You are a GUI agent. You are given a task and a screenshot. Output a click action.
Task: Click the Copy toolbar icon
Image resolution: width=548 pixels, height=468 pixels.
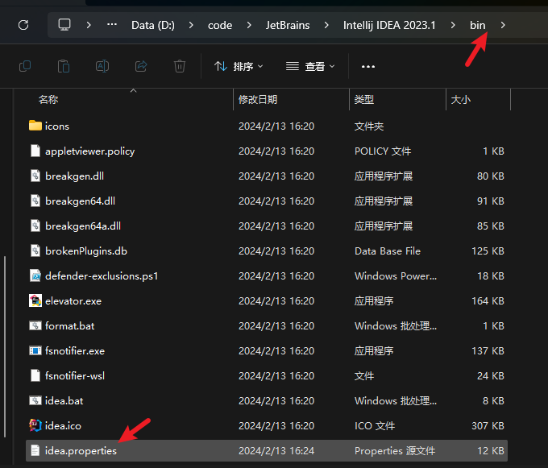[x=25, y=66]
